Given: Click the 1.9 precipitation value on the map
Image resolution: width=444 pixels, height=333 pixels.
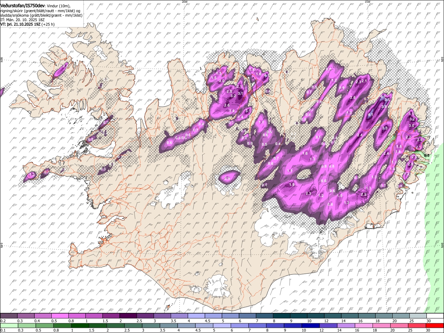Looking at the screenshot, I should pos(292,185).
